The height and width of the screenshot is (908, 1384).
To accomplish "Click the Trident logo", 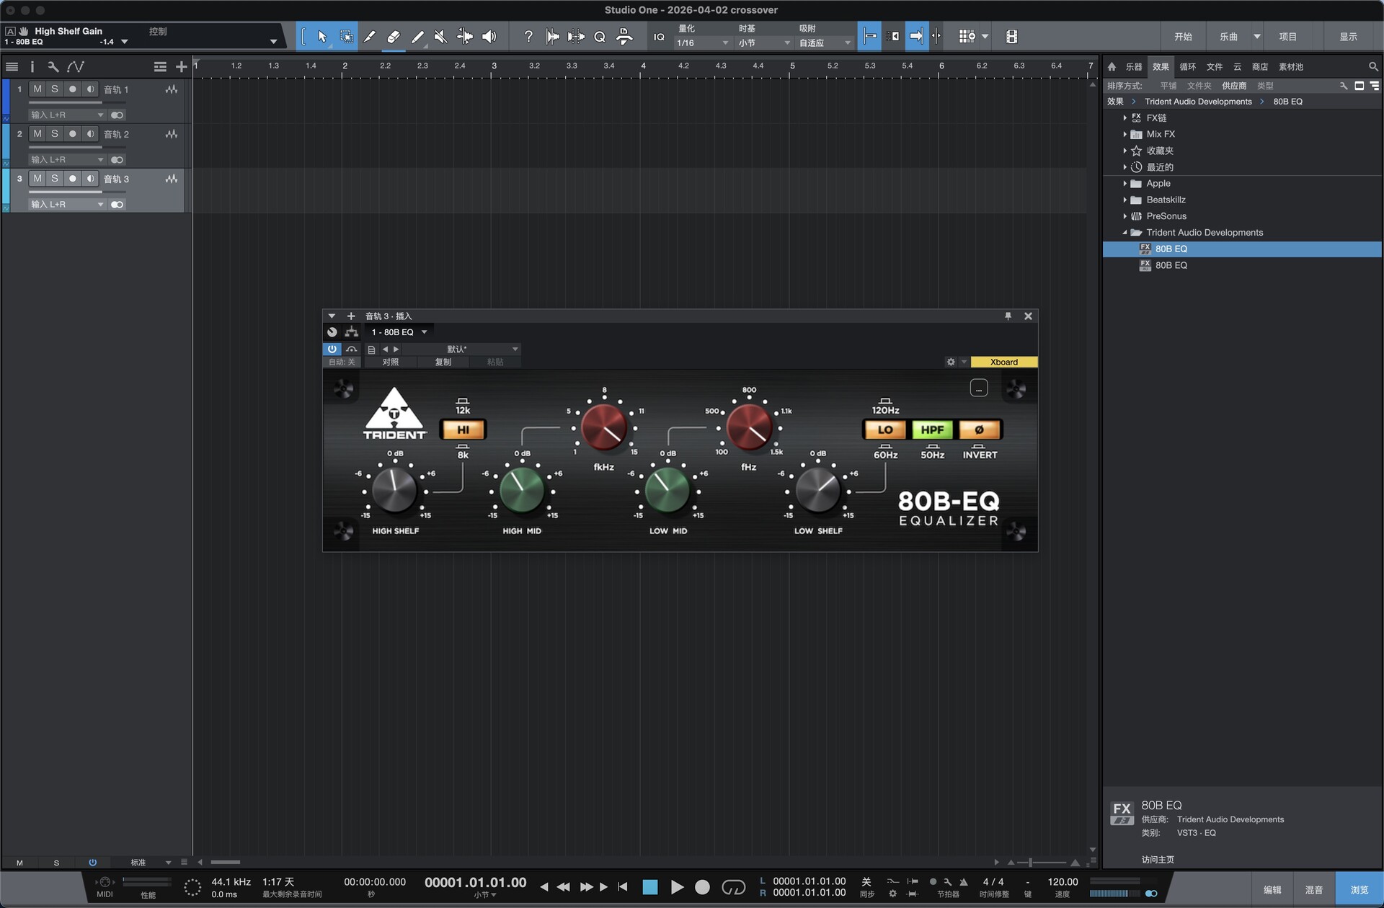I will [394, 413].
